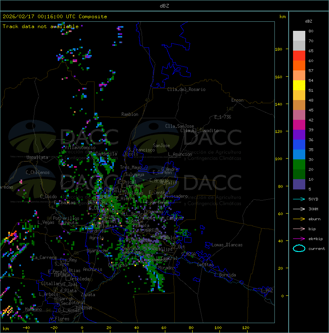Click the tan 48-45 dBZ swatch

[299, 105]
